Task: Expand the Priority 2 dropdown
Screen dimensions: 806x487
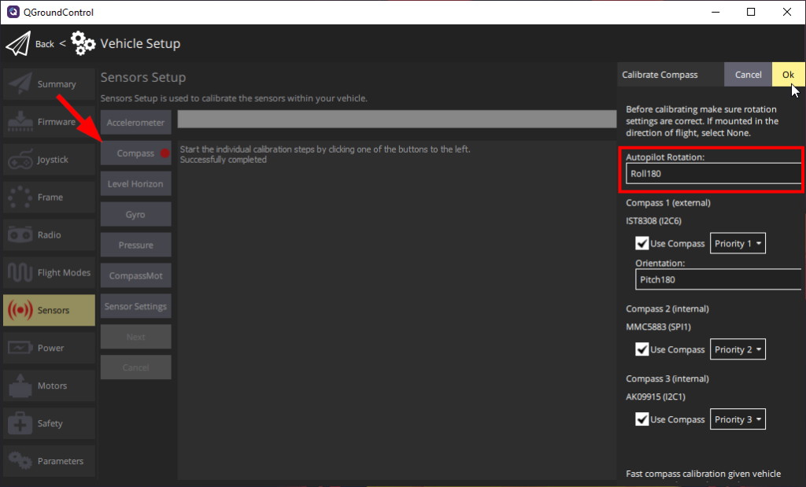Action: pyautogui.click(x=738, y=349)
